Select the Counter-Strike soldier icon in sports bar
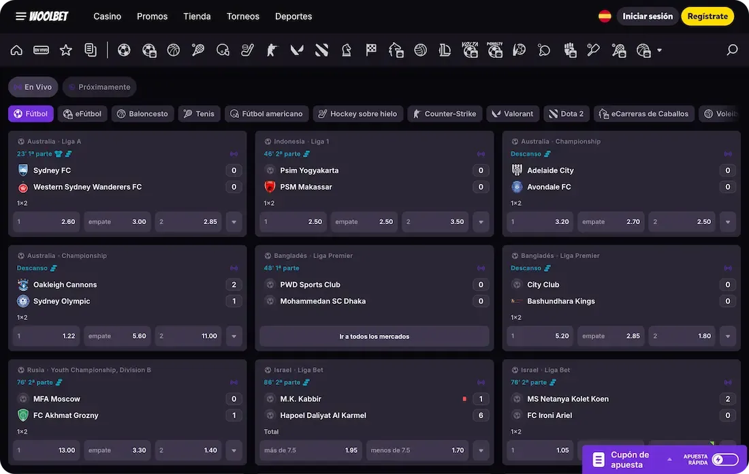The height and width of the screenshot is (474, 749). [272, 50]
